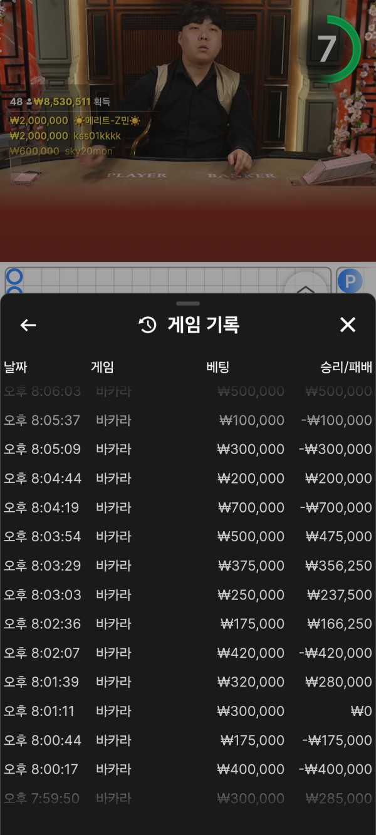
Task: Select the 베팅 column header
Action: click(x=217, y=367)
